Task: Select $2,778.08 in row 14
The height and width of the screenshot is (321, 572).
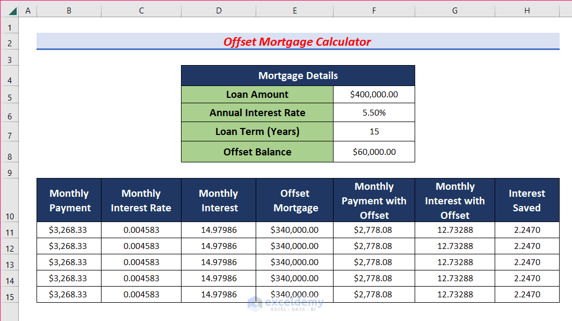Action: (x=374, y=279)
